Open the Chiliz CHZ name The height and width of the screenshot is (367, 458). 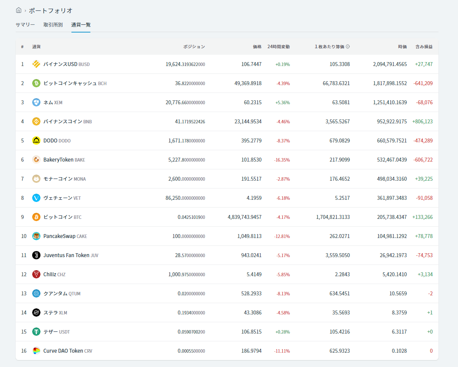pyautogui.click(x=54, y=274)
